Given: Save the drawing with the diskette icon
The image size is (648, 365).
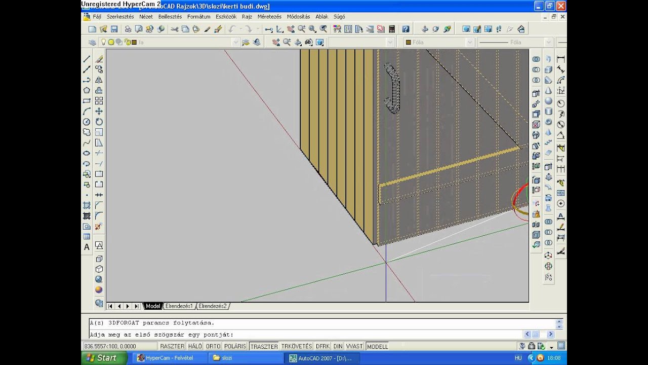Looking at the screenshot, I should pos(114,29).
